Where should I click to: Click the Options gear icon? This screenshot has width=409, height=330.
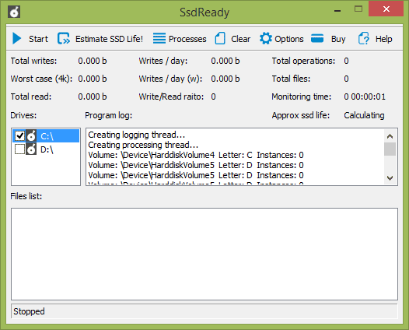266,38
